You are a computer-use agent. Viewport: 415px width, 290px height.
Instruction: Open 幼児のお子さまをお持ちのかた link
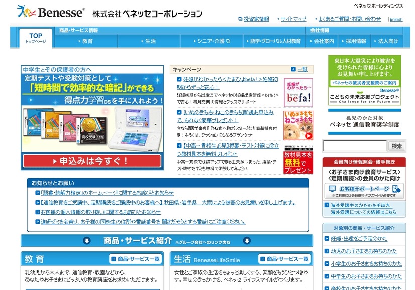(364, 251)
